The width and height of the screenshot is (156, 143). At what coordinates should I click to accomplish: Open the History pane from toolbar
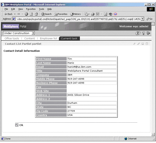[75, 14]
